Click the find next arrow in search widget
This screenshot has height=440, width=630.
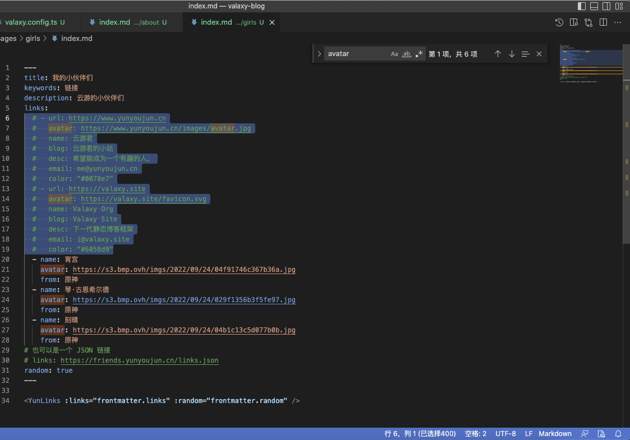512,53
